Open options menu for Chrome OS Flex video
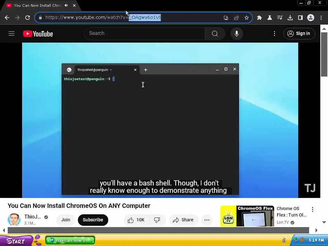This screenshot has height=246, width=328. (x=313, y=209)
